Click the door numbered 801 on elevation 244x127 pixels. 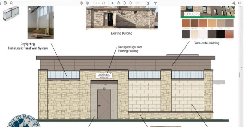(104, 104)
